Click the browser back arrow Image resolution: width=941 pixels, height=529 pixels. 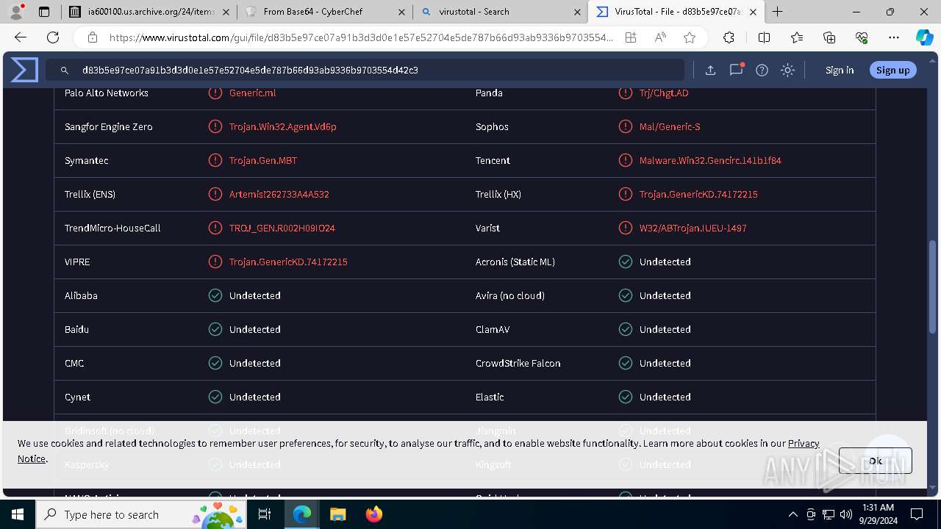point(21,37)
